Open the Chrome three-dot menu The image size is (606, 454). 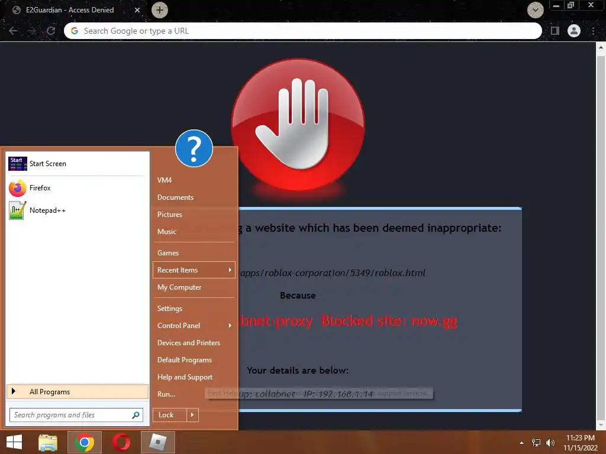pos(593,31)
